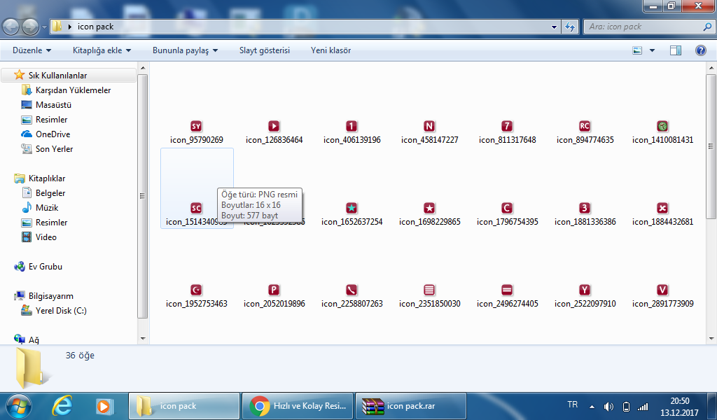This screenshot has height=420, width=717.
Task: Select the icon_2258807263 phone file
Action: 351,296
